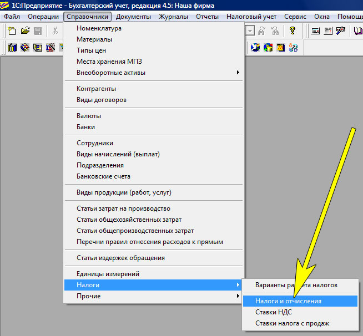Open the Calculator toolbar icon
Image resolution: width=363 pixels, height=336 pixels.
315,30
